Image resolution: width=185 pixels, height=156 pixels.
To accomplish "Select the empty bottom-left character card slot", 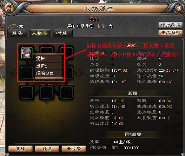I will (x=27, y=93).
